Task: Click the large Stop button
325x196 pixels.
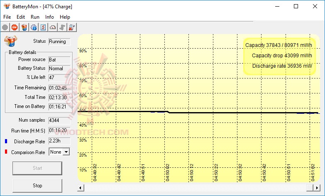Action: (x=37, y=186)
